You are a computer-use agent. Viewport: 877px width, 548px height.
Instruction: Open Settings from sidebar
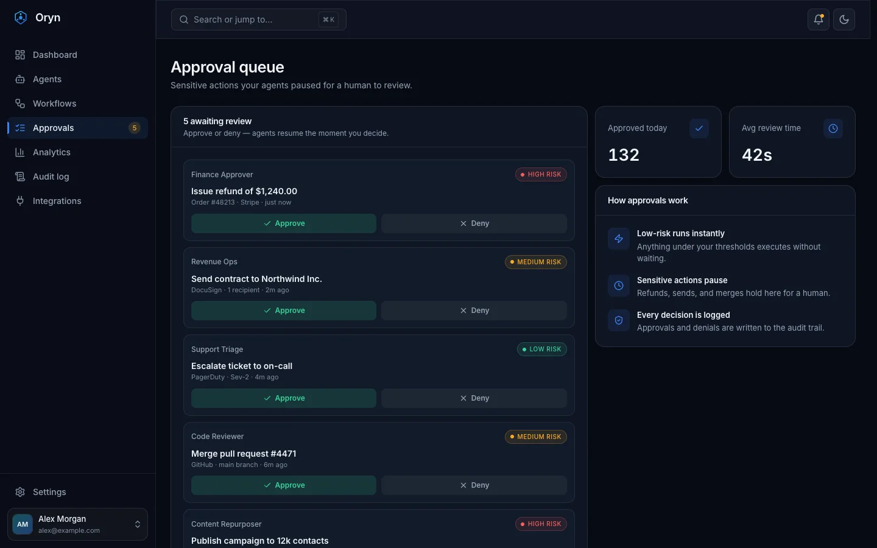77,492
